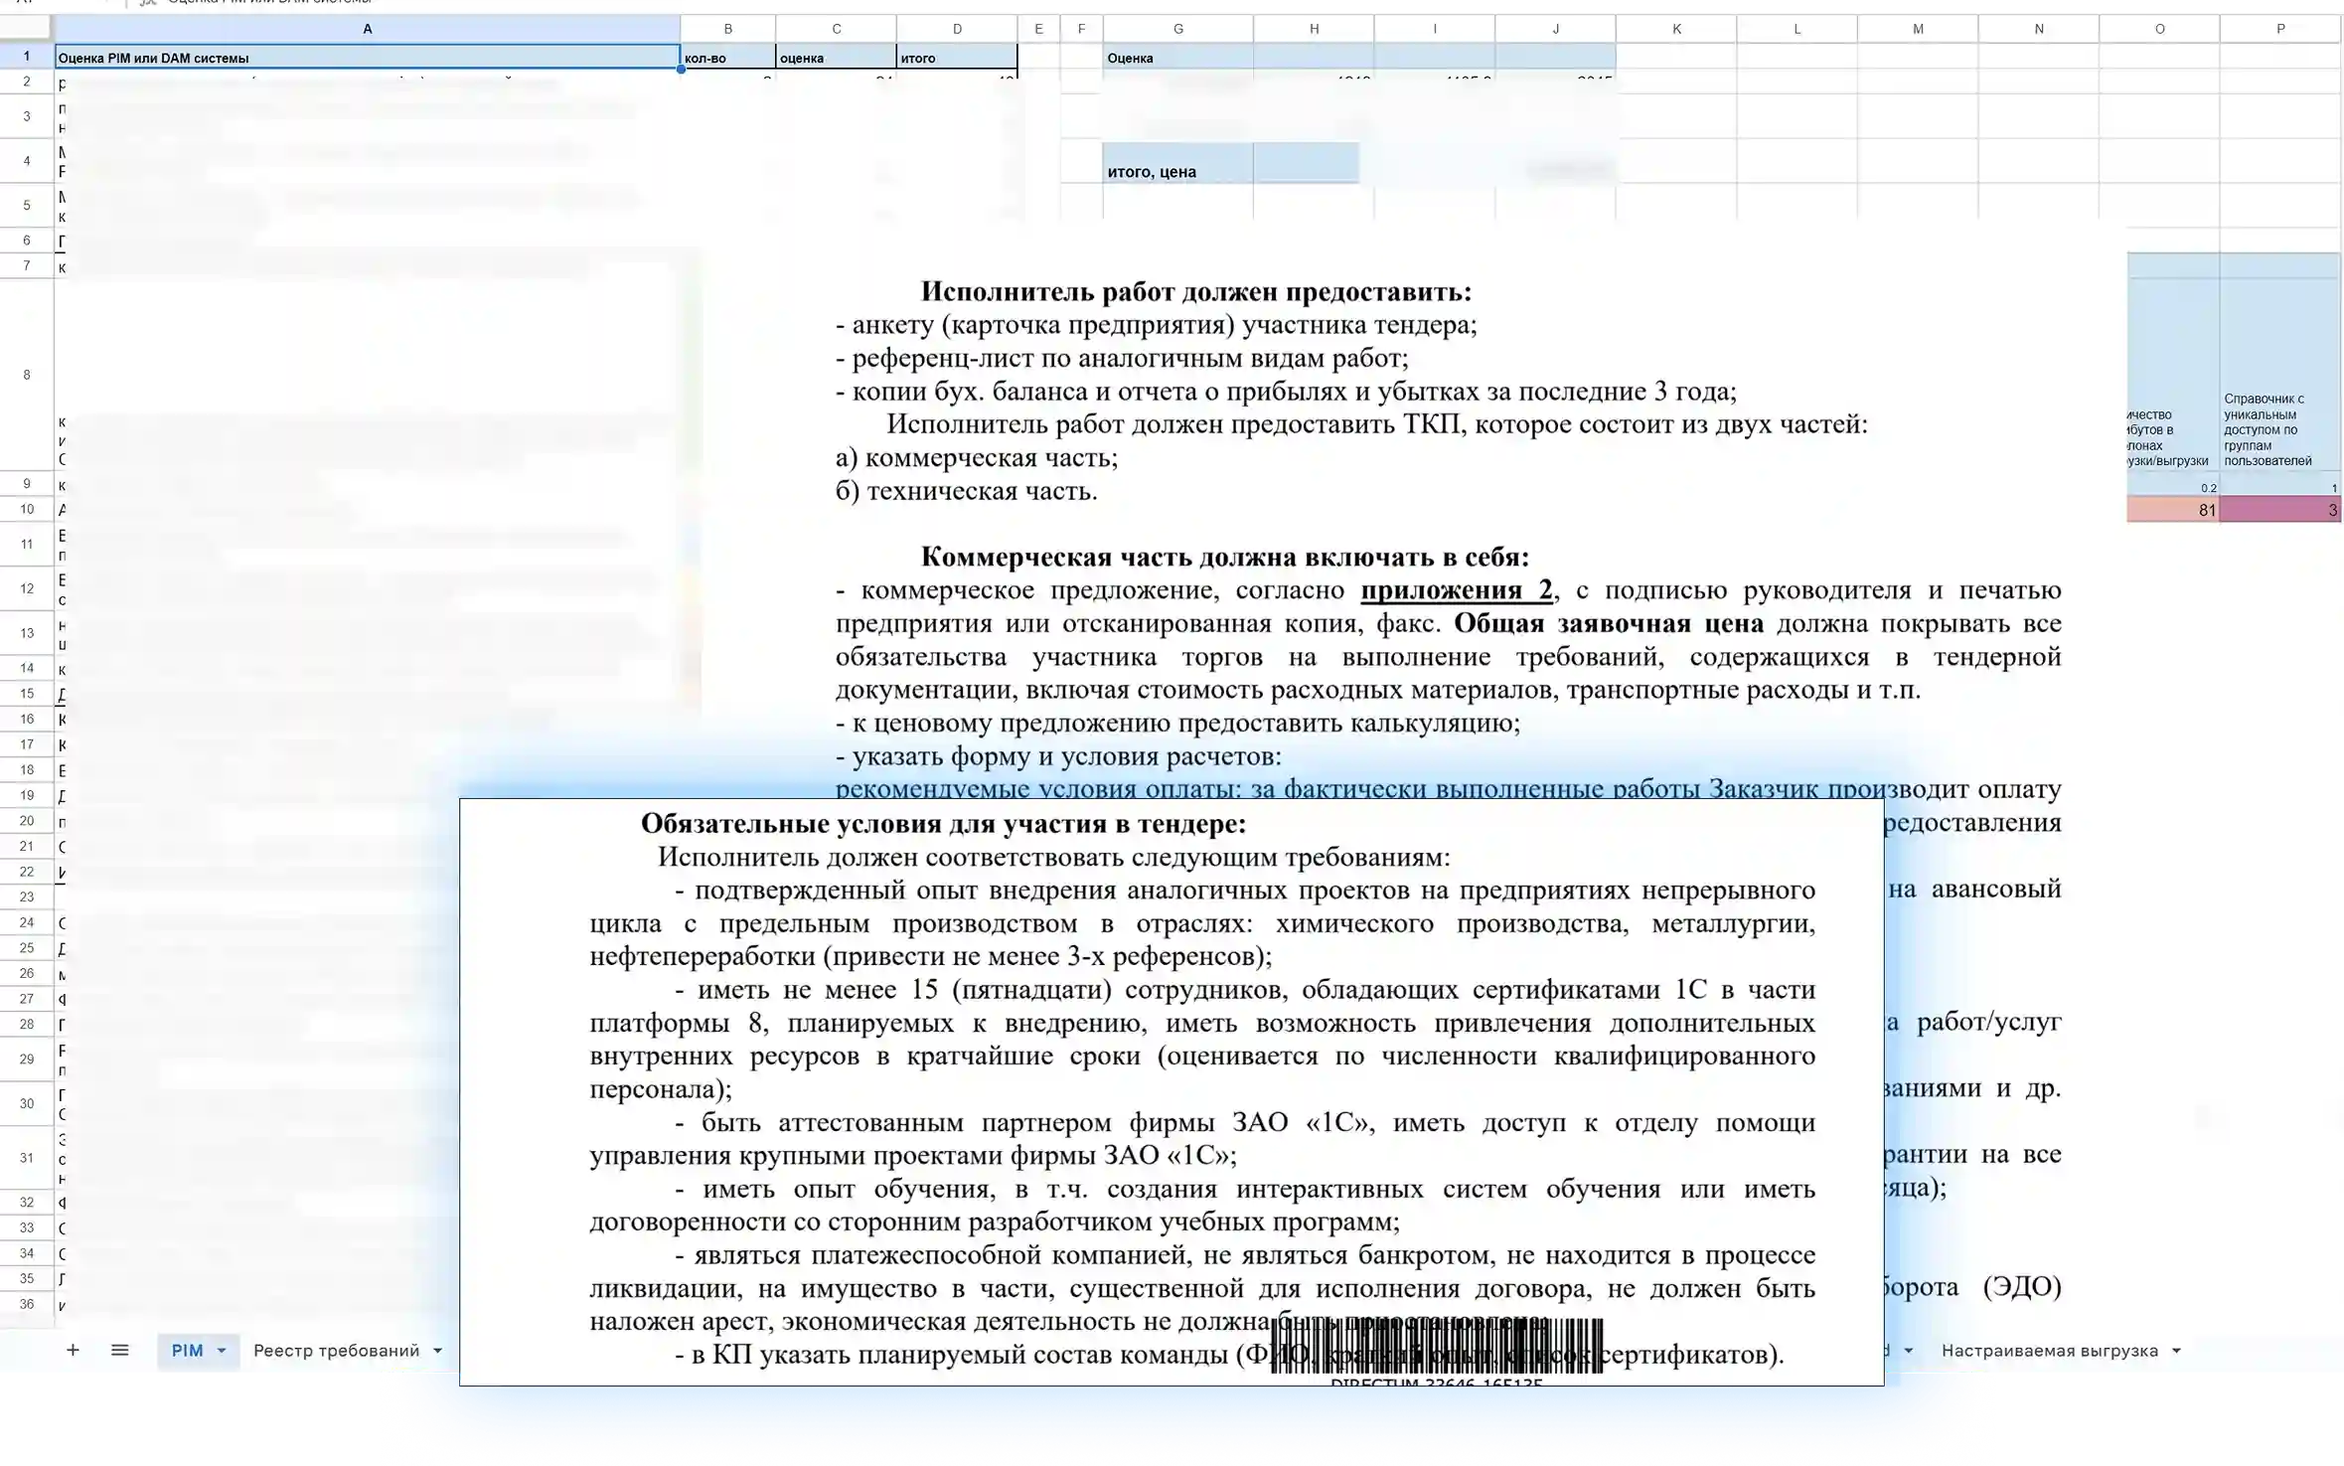Select row 8 header
2344x1466 pixels.
point(27,375)
